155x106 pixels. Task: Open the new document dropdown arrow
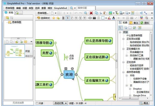coord(56,13)
